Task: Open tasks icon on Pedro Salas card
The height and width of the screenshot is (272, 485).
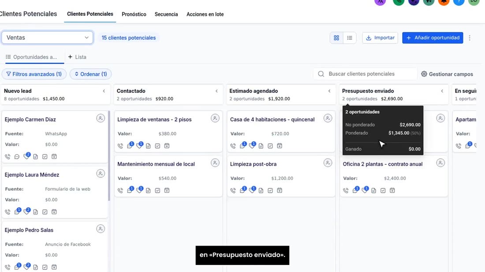Action: [x=45, y=267]
